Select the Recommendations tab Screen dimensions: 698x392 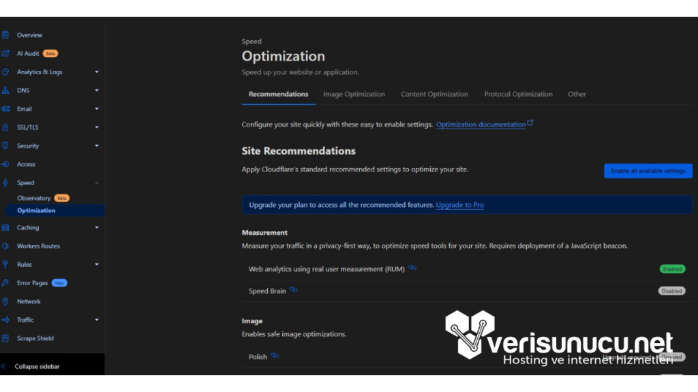tap(278, 94)
